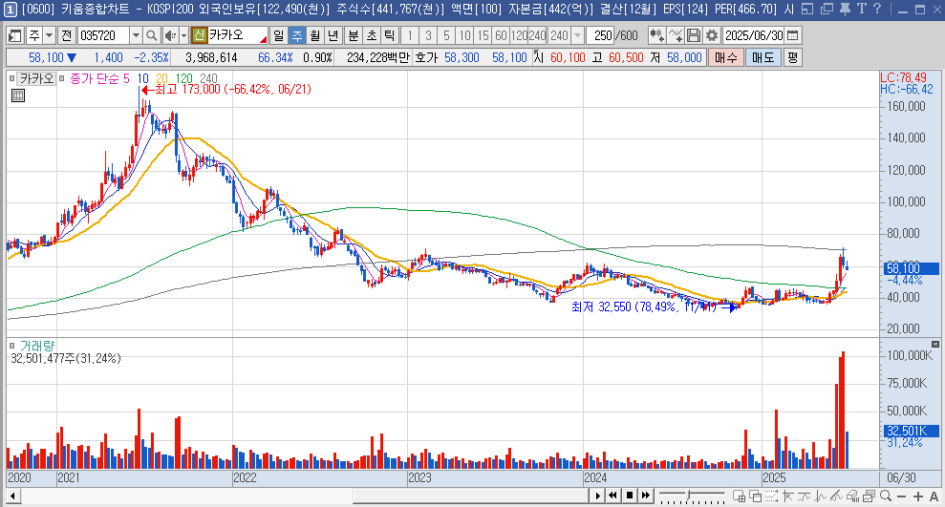Open stock code 035720 history dropdown
The width and height of the screenshot is (945, 507).
click(x=137, y=35)
